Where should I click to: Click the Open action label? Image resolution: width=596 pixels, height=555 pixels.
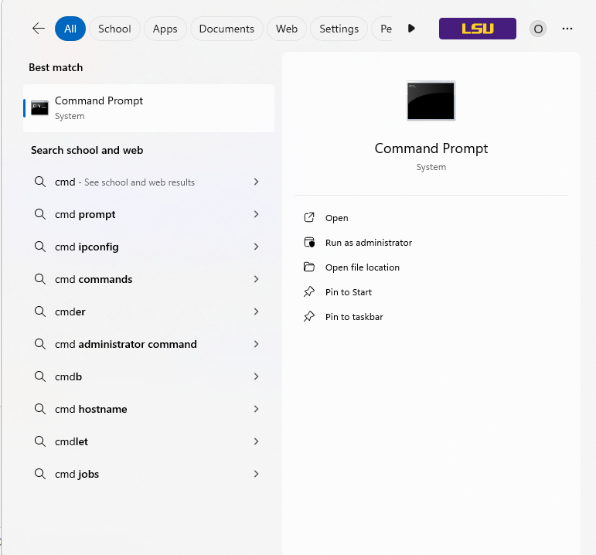tap(336, 218)
